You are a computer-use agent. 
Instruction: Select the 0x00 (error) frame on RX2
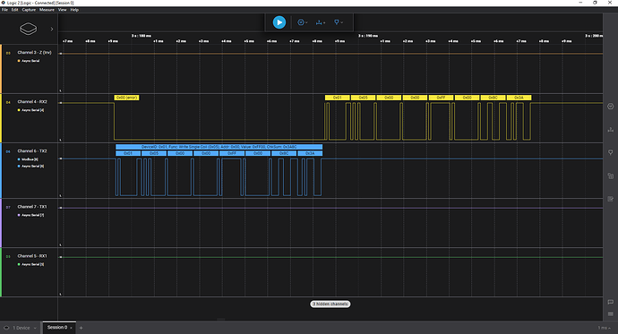point(126,98)
